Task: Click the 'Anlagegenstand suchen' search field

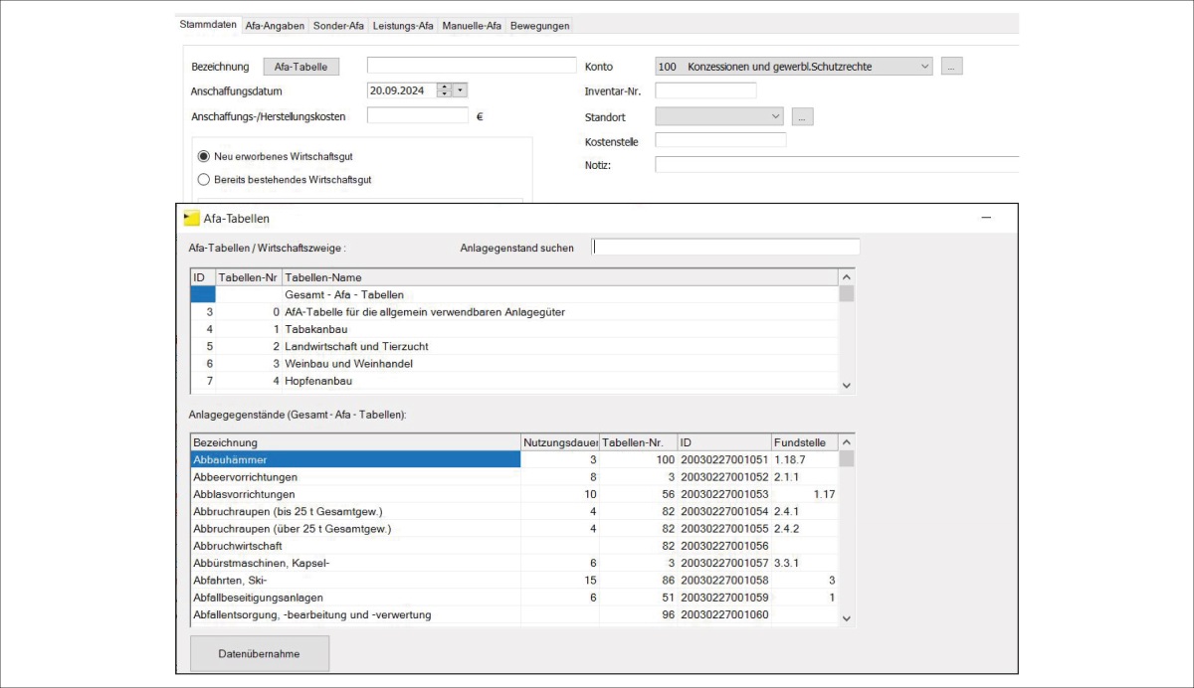Action: tap(725, 248)
